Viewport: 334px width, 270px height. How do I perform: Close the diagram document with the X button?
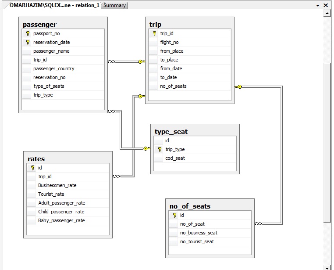[x=326, y=5]
